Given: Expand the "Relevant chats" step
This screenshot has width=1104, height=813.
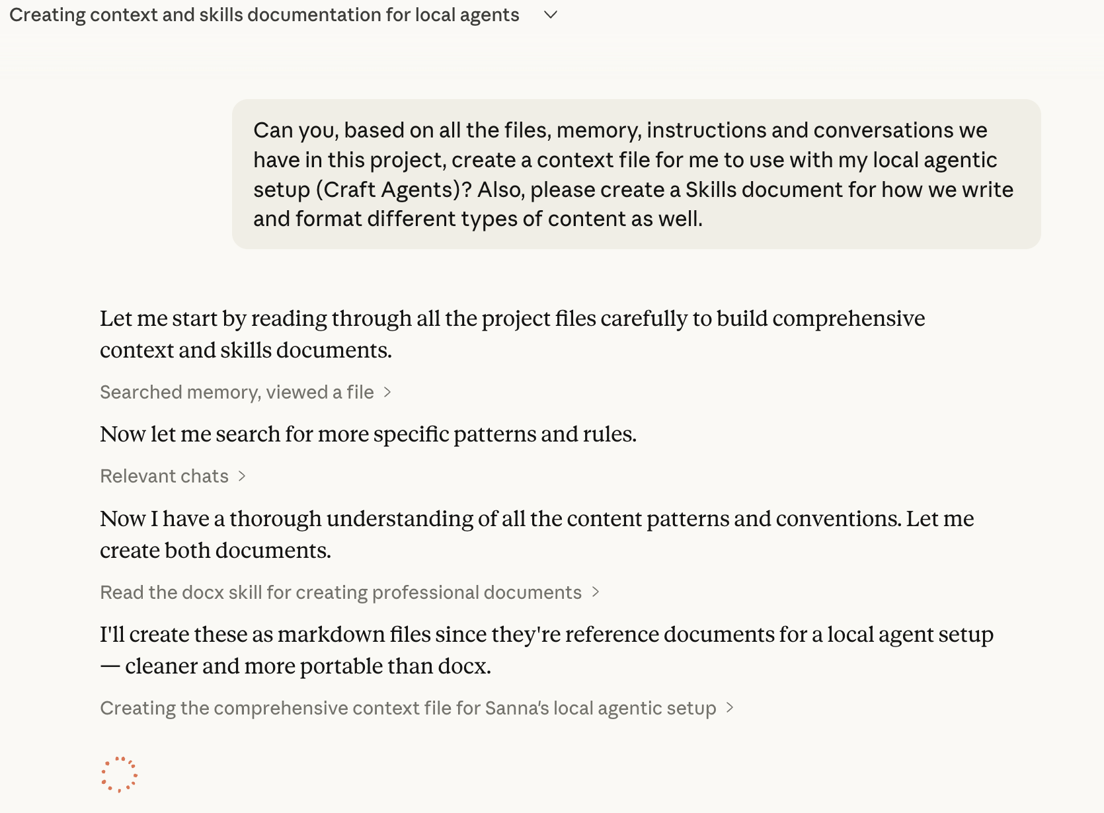Looking at the screenshot, I should click(x=164, y=477).
